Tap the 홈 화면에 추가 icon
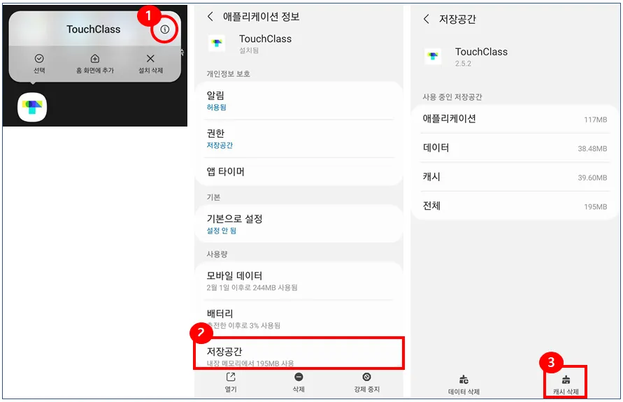Image resolution: width=623 pixels, height=402 pixels. 95,59
